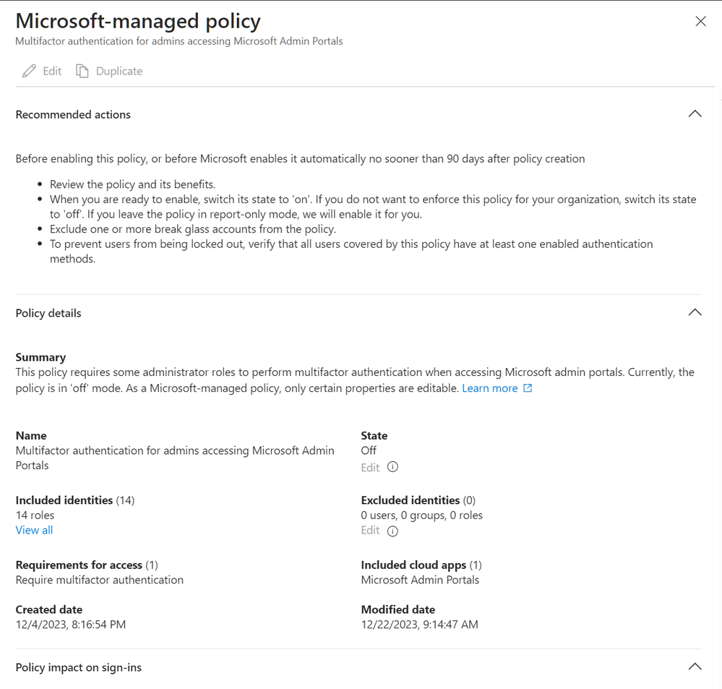
Task: Click the 'When you are ready to enable' bullet
Action: [373, 207]
